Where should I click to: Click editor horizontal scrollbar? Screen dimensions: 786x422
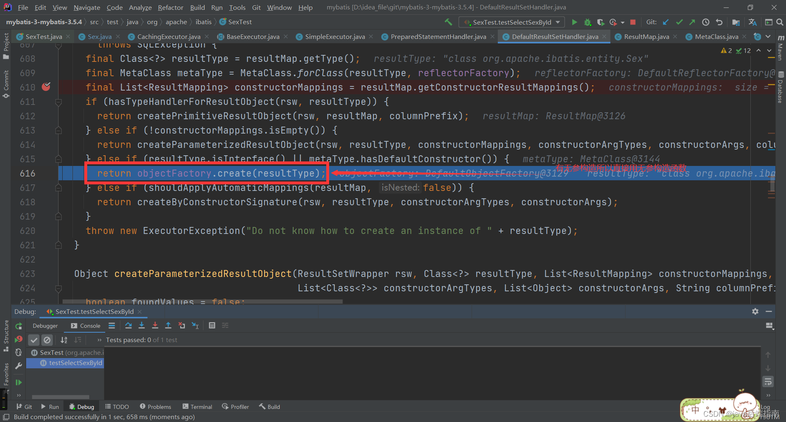coord(203,302)
